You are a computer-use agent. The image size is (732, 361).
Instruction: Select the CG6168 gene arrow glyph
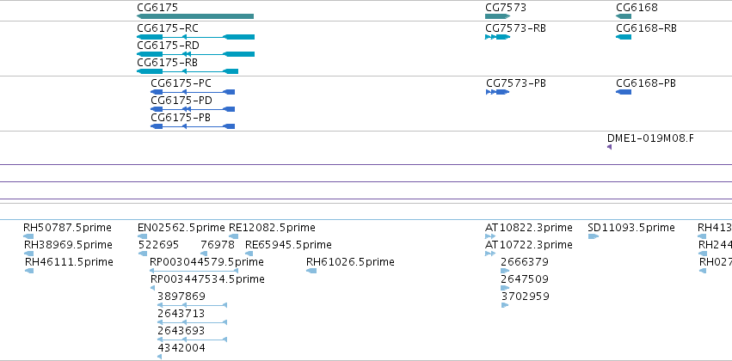[x=624, y=16]
